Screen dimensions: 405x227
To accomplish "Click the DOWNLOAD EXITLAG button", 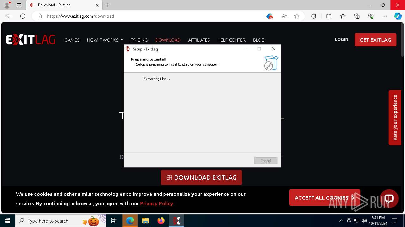I will (x=201, y=178).
